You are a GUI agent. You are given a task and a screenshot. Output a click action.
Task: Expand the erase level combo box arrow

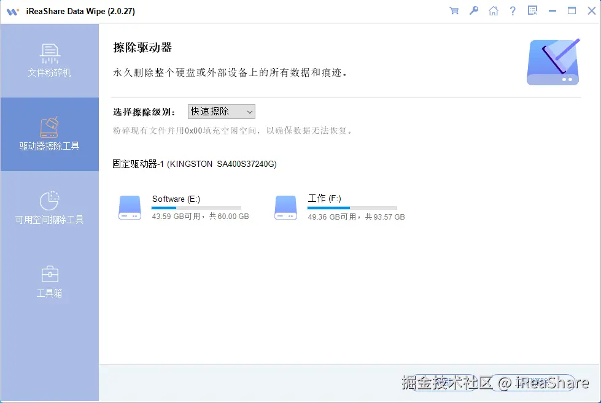coord(249,111)
